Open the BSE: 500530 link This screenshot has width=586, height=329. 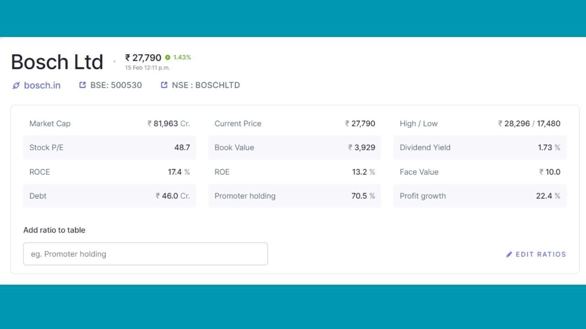tap(116, 85)
